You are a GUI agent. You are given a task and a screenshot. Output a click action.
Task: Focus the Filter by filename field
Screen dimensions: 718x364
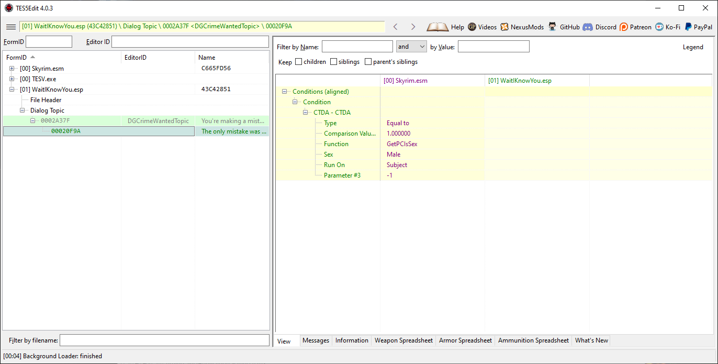pyautogui.click(x=164, y=340)
